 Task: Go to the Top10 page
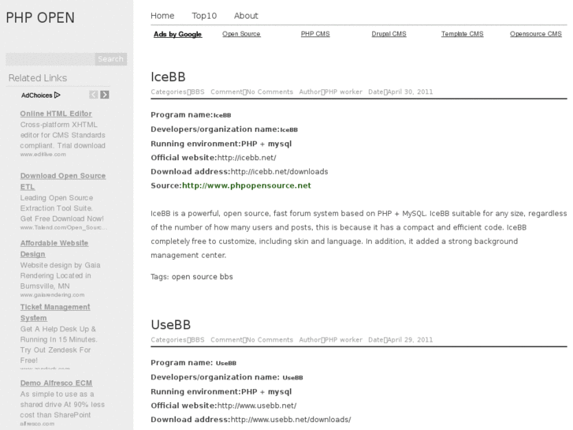[x=204, y=16]
